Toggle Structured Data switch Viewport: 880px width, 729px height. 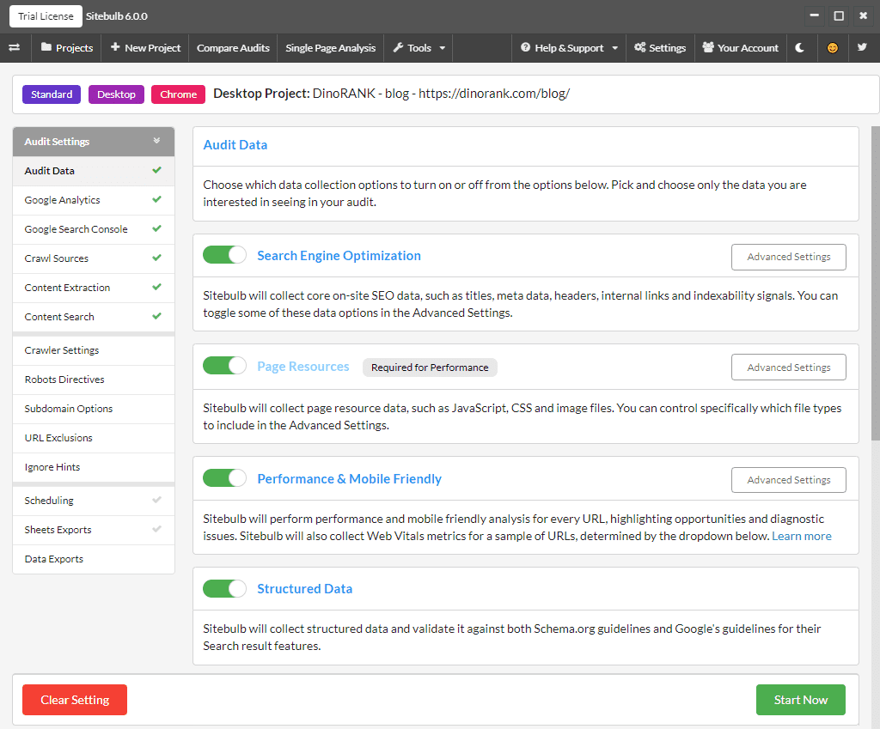(224, 588)
